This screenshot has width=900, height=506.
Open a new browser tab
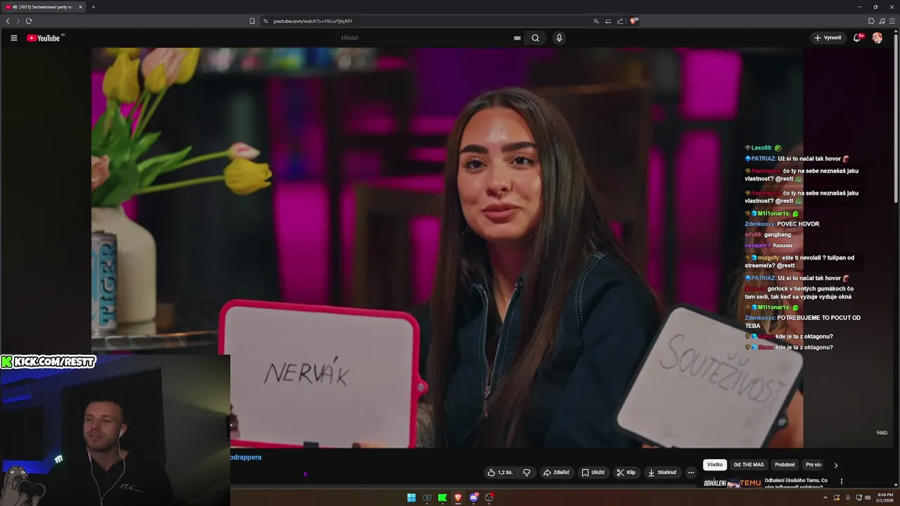coord(93,7)
